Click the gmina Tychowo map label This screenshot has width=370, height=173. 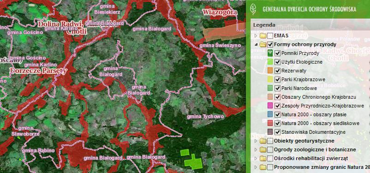click(x=205, y=116)
